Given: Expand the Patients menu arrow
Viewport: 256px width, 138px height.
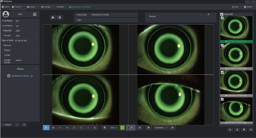Looking at the screenshot, I should pyautogui.click(x=24, y=7).
